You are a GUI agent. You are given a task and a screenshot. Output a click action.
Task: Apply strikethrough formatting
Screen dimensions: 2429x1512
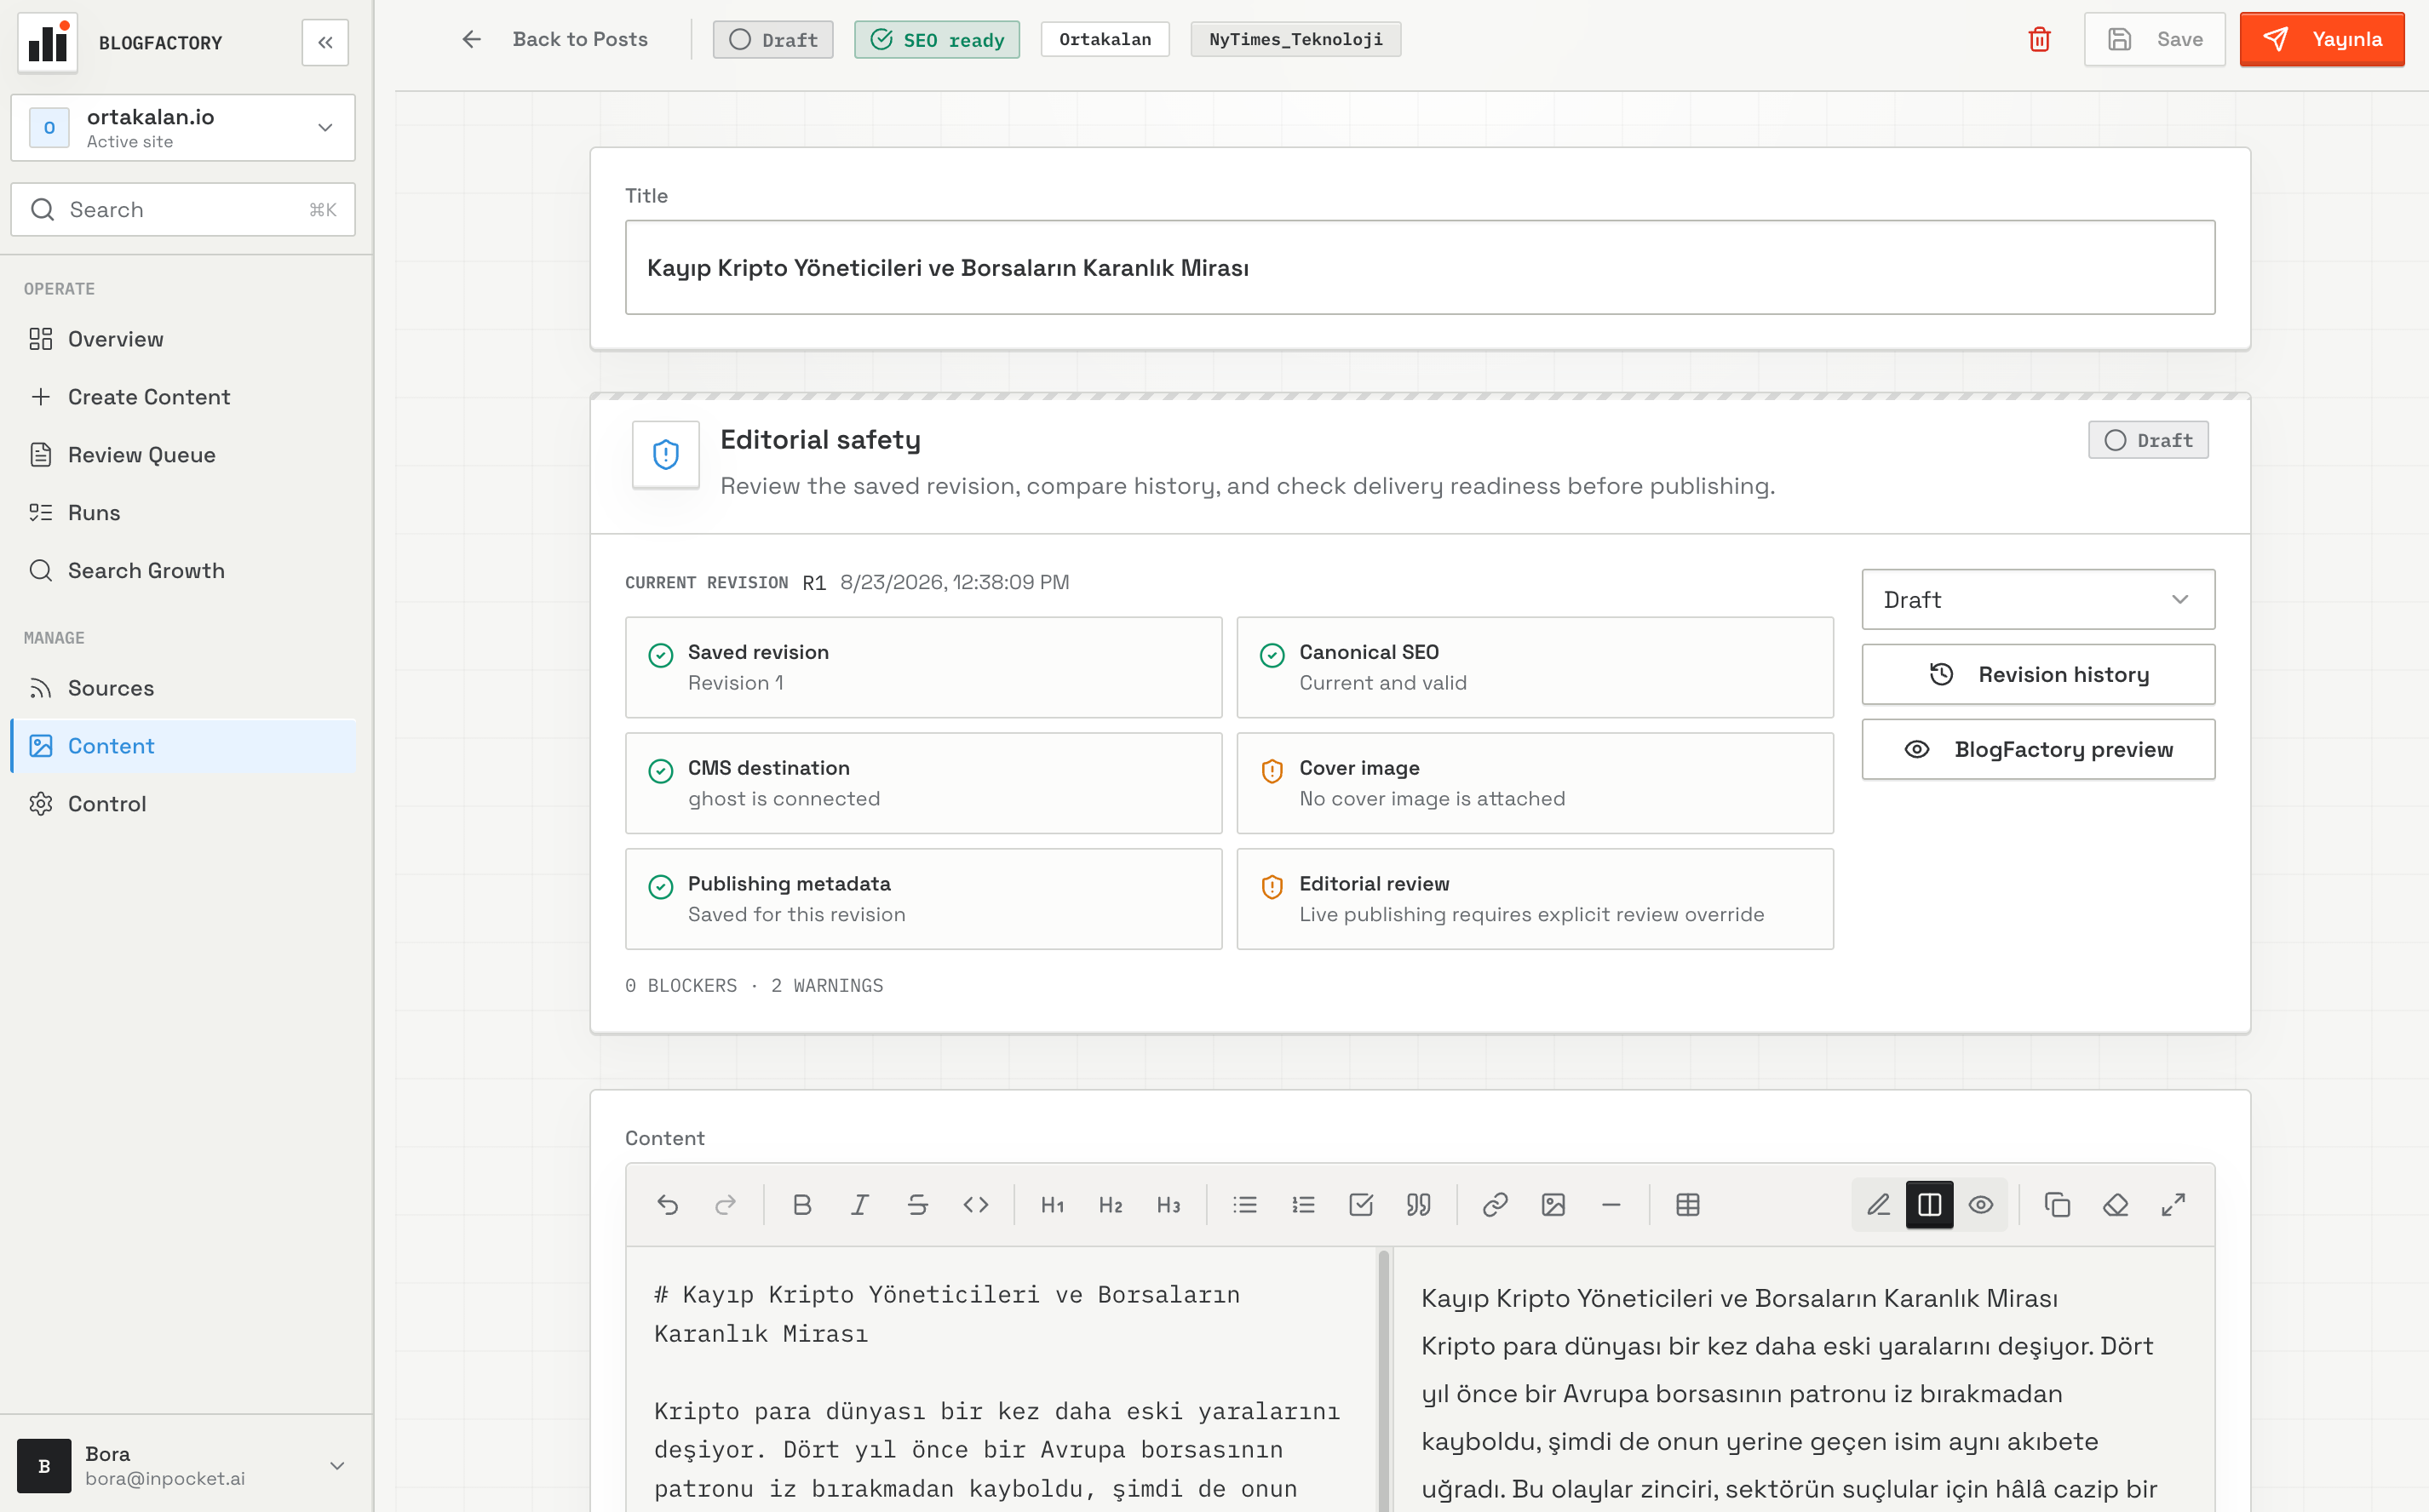pyautogui.click(x=917, y=1205)
